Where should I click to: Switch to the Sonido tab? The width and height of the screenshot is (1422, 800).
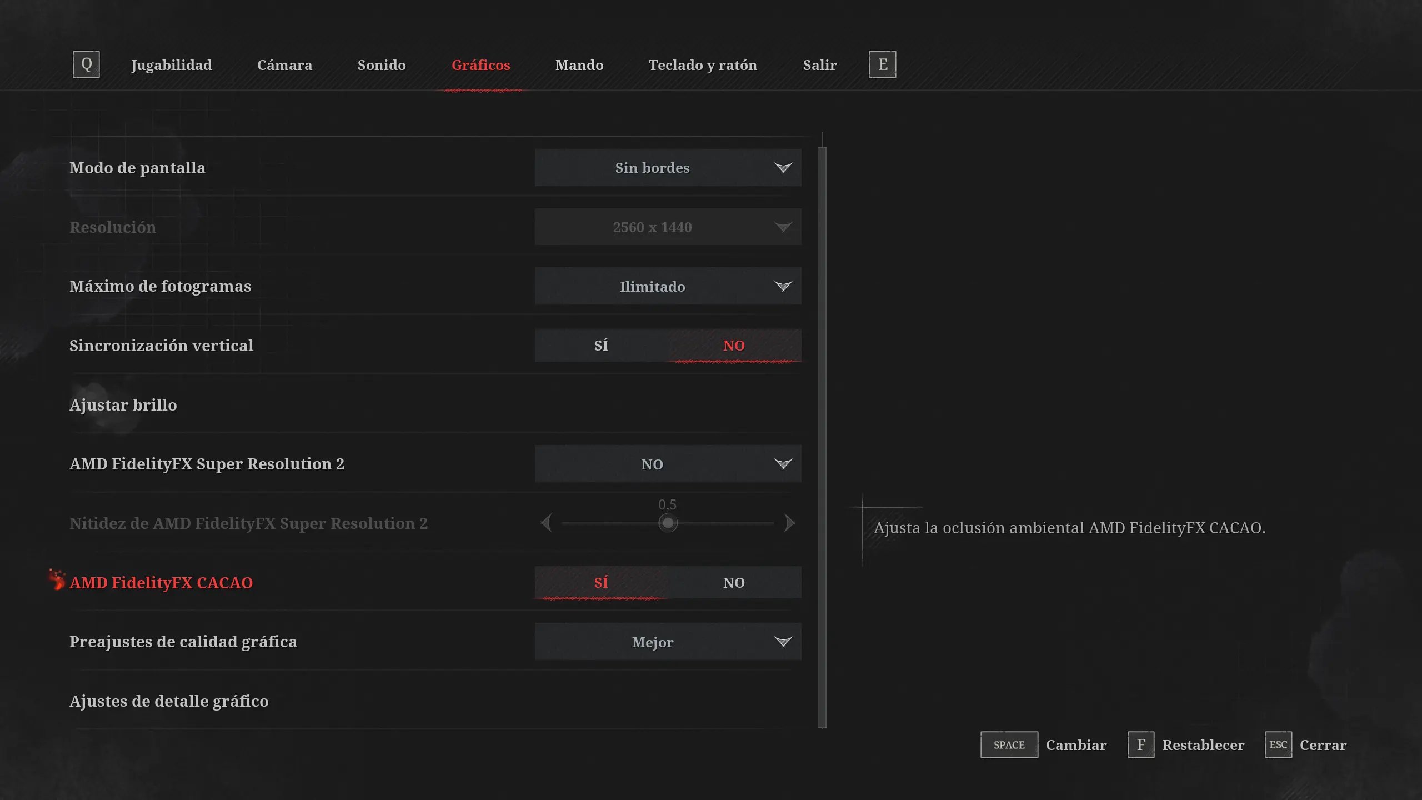(x=382, y=65)
